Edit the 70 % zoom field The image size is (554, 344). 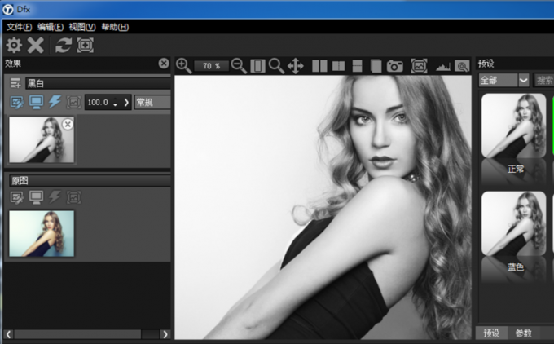[x=211, y=66]
